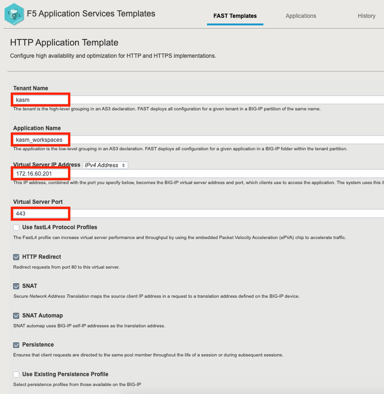Click the HTTP Application Template heading
Screen dimensions: 384x394
(x=64, y=43)
